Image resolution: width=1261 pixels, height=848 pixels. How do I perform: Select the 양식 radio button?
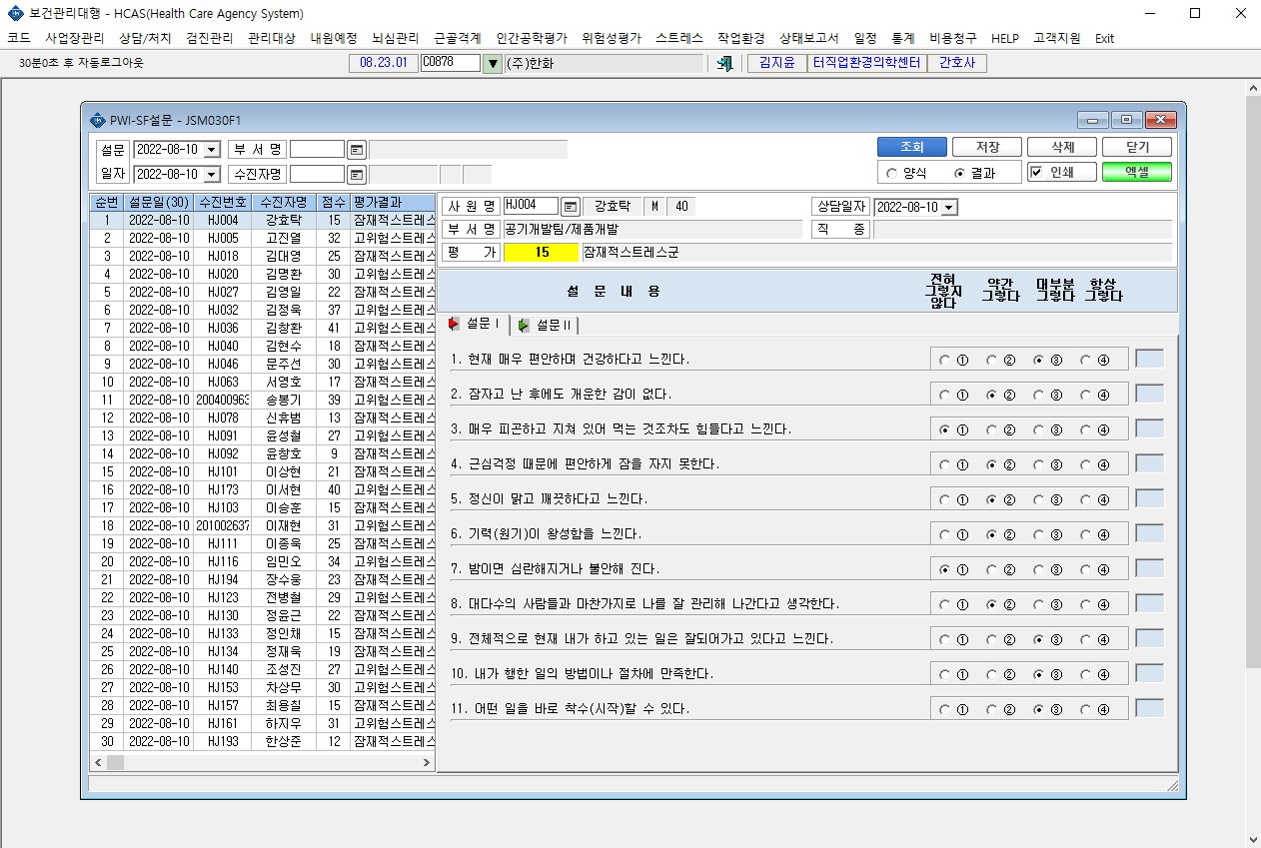coord(891,173)
